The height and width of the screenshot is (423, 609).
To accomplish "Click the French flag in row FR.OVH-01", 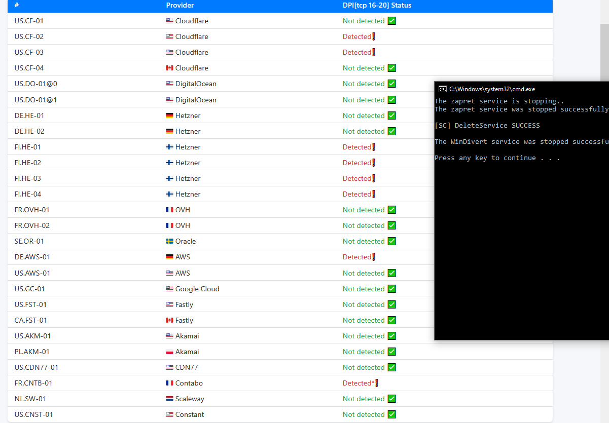I will (169, 210).
